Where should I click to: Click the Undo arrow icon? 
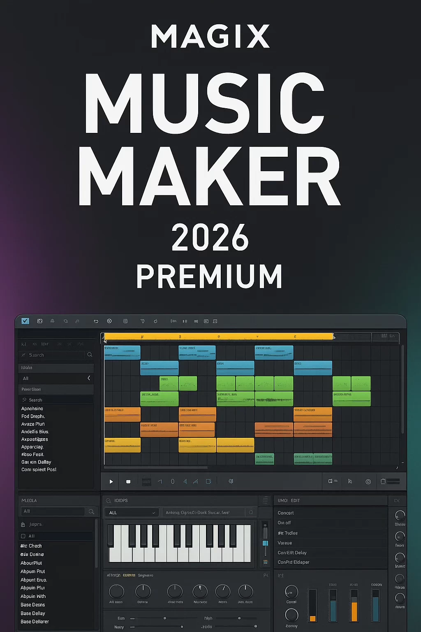pyautogui.click(x=96, y=321)
